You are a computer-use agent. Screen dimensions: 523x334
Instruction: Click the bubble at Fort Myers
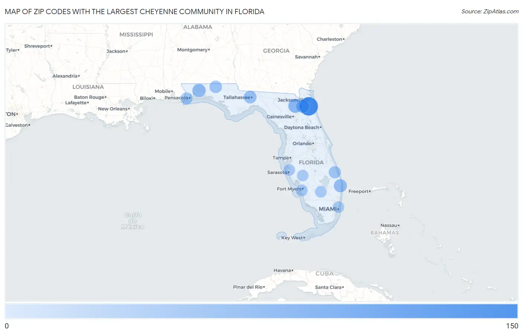click(302, 190)
